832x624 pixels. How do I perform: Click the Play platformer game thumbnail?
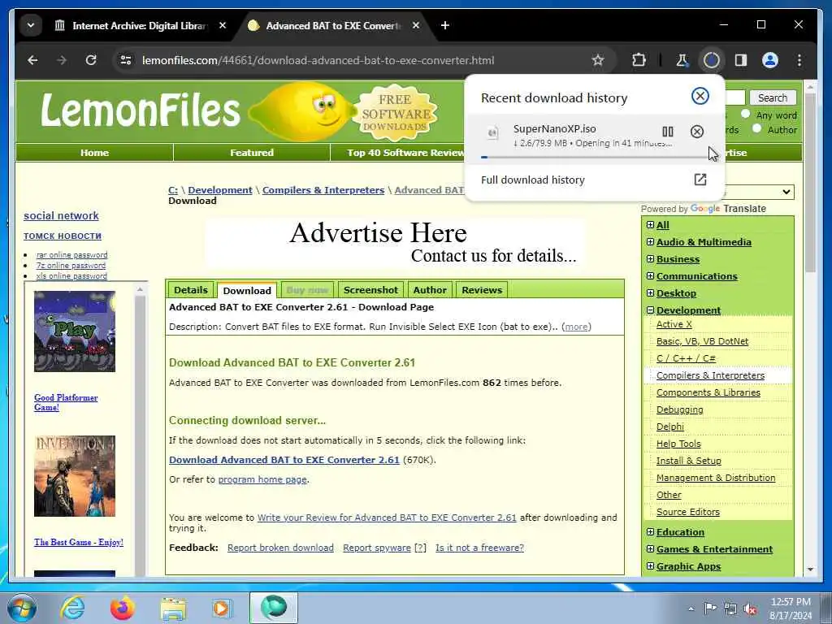point(74,331)
